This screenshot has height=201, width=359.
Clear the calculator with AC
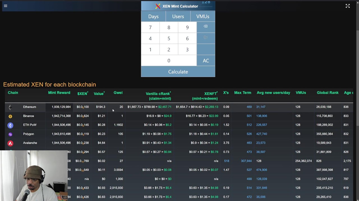206,61
